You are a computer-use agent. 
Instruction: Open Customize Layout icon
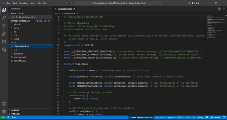pyautogui.click(x=189, y=3)
